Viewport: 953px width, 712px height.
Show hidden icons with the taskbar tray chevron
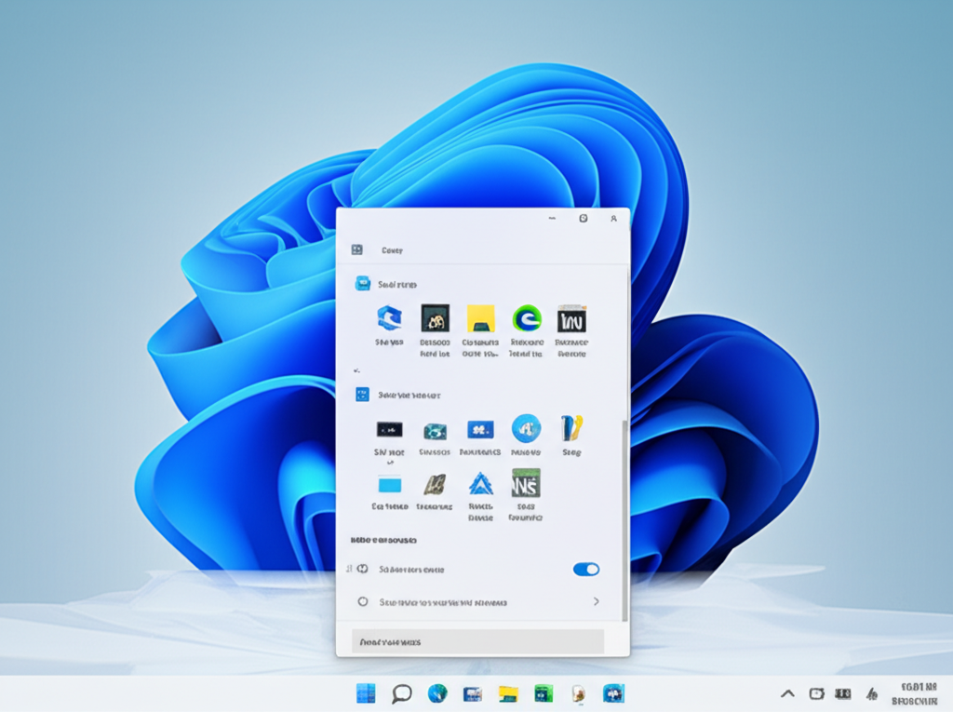[x=787, y=693]
